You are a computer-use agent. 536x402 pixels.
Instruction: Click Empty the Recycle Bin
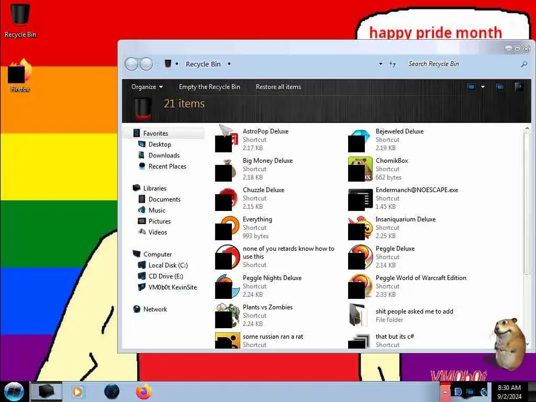coord(209,87)
